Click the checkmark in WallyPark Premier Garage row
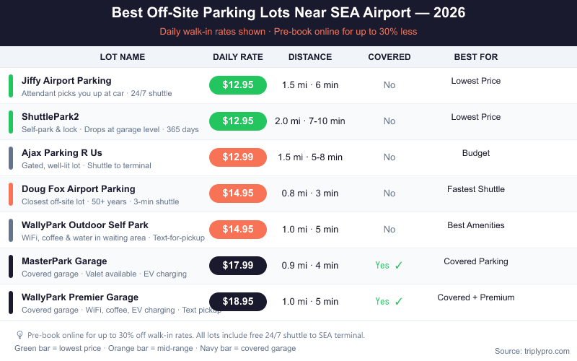Screen dimensions: 577x361 [x=398, y=302]
